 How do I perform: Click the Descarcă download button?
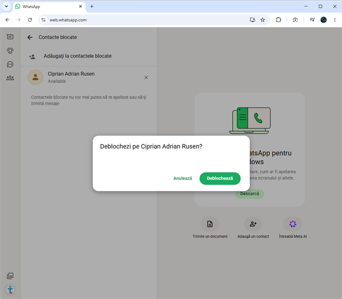[x=250, y=194]
